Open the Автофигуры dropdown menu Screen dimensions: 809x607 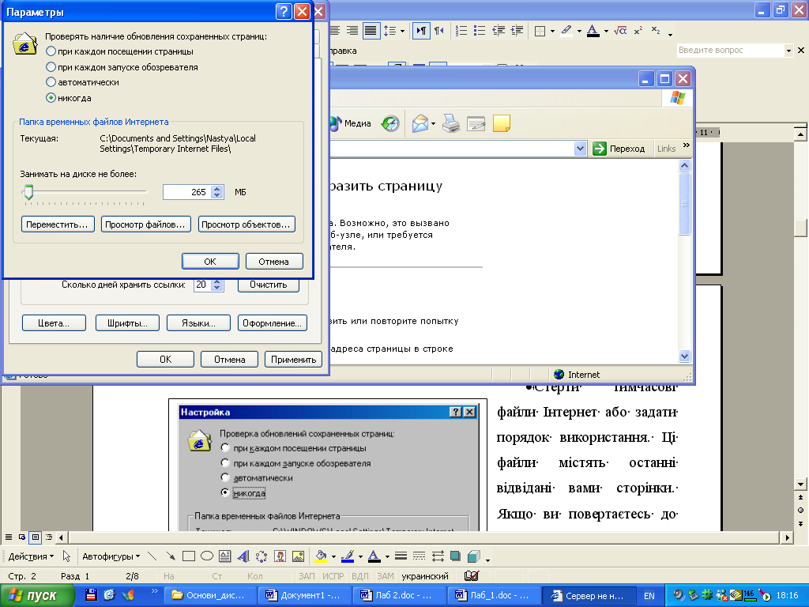point(111,556)
